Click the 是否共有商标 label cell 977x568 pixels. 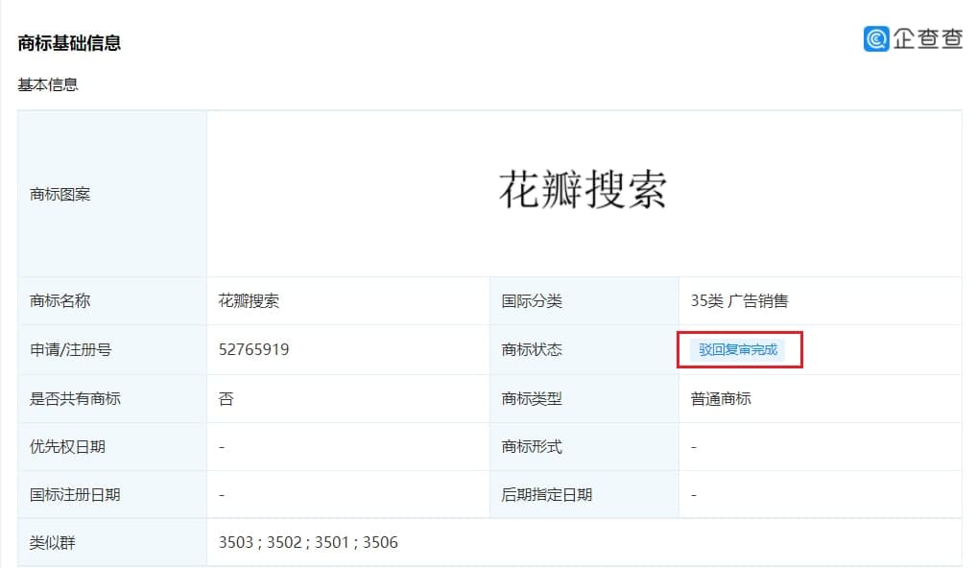112,398
